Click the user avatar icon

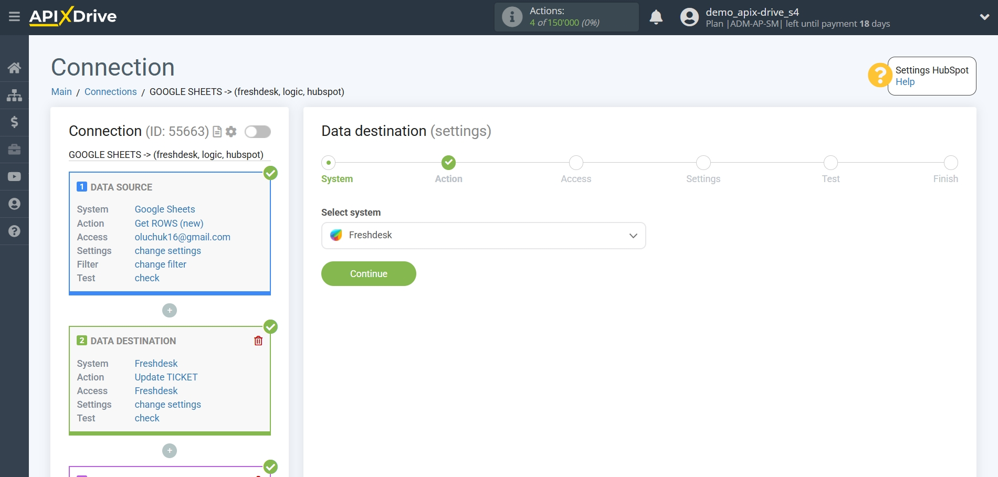[689, 17]
